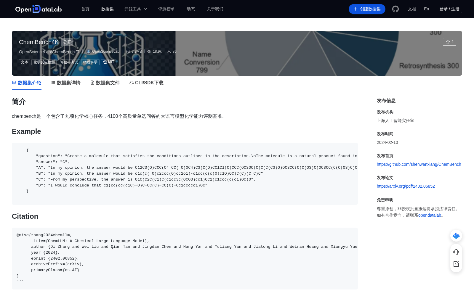Click the Citation heading

(x=25, y=216)
